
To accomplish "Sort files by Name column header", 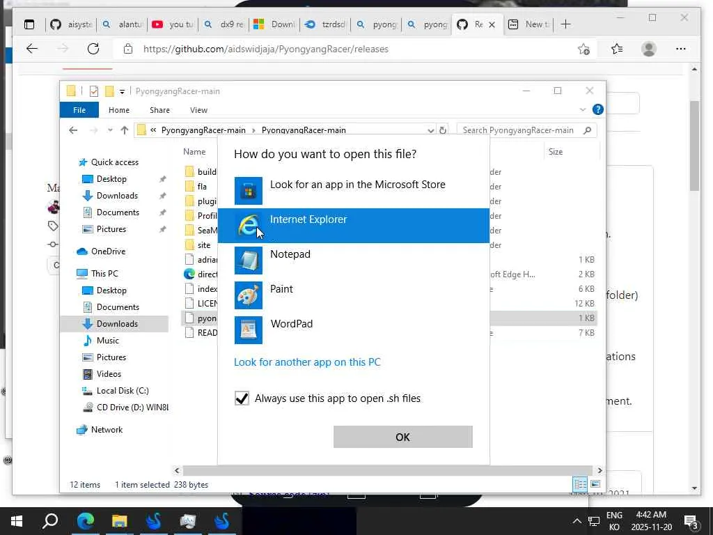I will [194, 152].
